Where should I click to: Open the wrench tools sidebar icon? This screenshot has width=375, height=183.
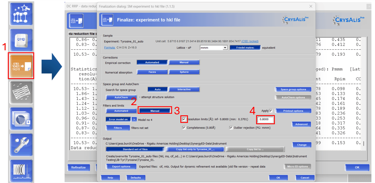click(x=21, y=145)
